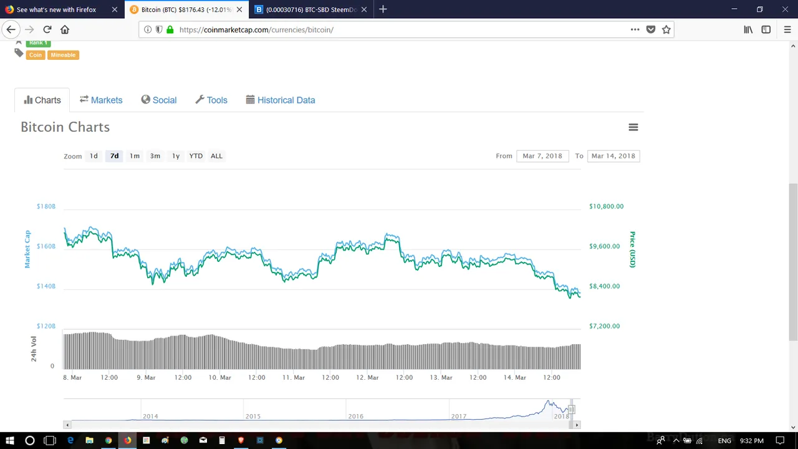Open the Social tab
Image resolution: width=798 pixels, height=449 pixels.
pyautogui.click(x=159, y=100)
